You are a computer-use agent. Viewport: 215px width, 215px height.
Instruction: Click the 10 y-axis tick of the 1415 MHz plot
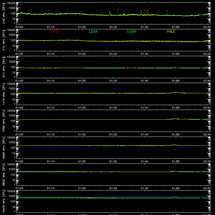[14, 99]
